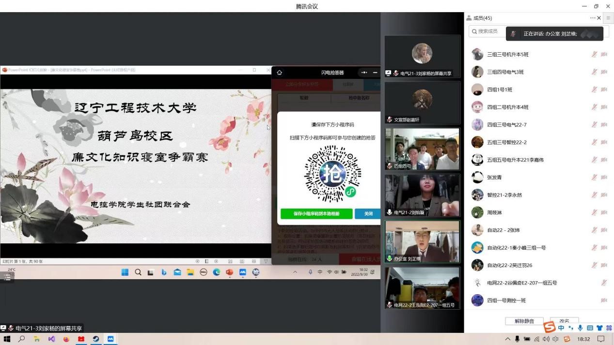
Task: Toggle the microphone icon for 三组三号机升本5班
Action: (594, 55)
